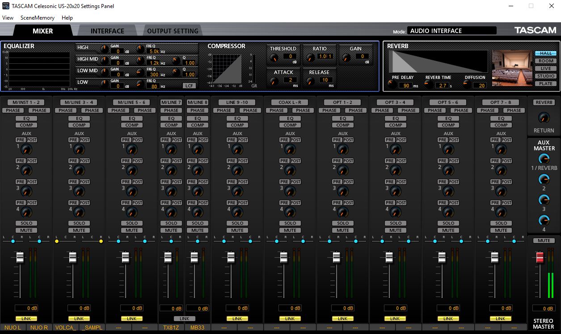Click the compressor RATIO knob
The width and height of the screenshot is (561, 334).
tap(311, 57)
